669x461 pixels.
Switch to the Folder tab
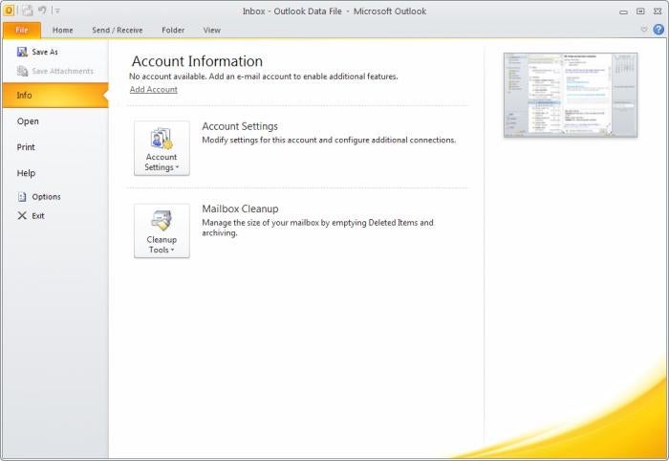coord(173,30)
